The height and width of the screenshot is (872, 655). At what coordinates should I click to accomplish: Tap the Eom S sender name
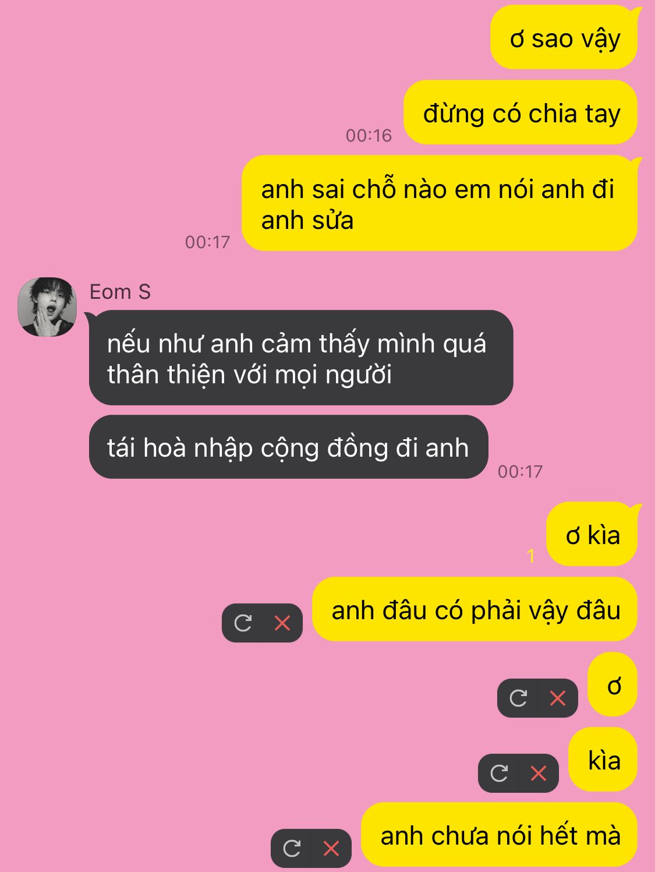tap(120, 292)
